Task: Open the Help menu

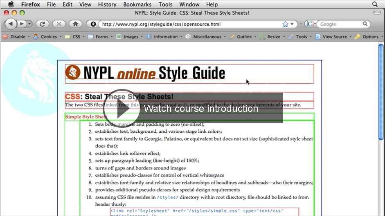Action: (212, 4)
